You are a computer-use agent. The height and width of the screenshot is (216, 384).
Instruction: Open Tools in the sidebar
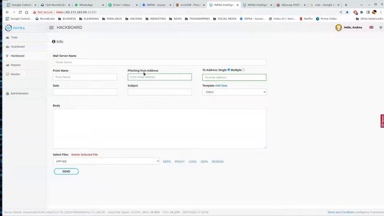click(14, 37)
